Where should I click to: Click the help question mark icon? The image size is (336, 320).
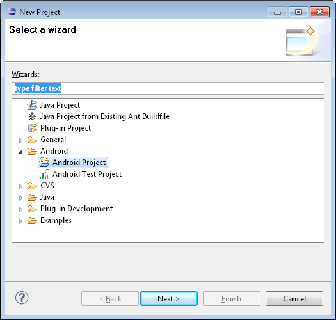(22, 298)
